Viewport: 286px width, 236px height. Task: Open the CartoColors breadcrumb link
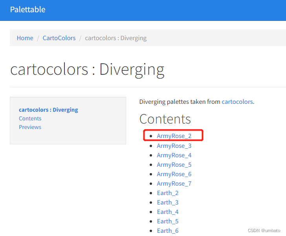pyautogui.click(x=59, y=38)
